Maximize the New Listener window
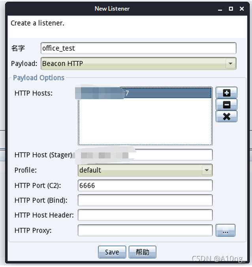The height and width of the screenshot is (267, 252). coord(231,9)
